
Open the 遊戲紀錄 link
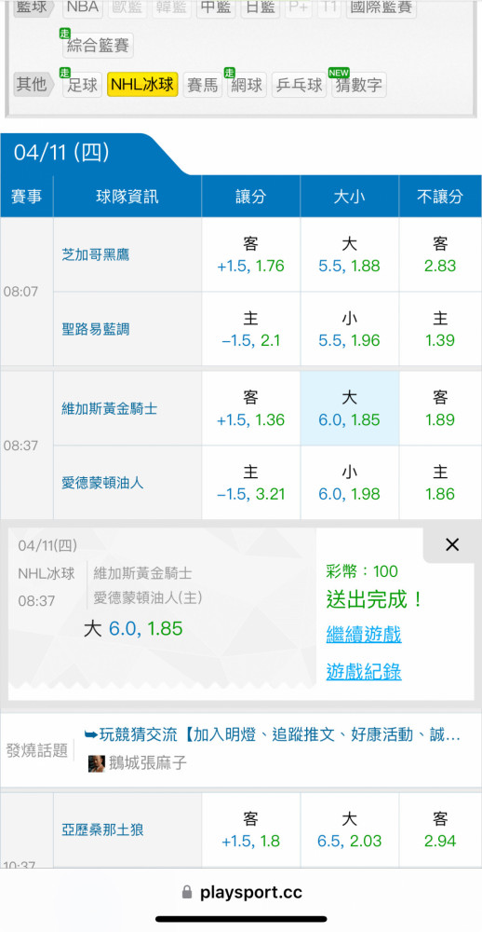(364, 672)
